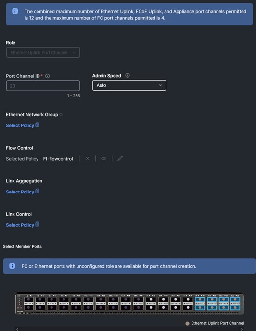Select port 22 with the white indicator
Image resolution: width=256 pixels, height=331 pixels.
tap(151, 307)
